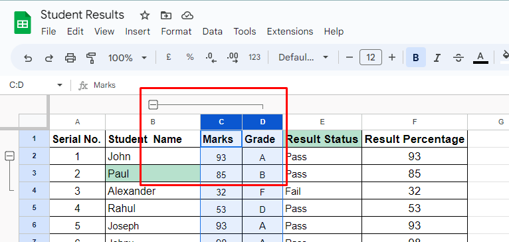Open the File menu

(x=49, y=31)
